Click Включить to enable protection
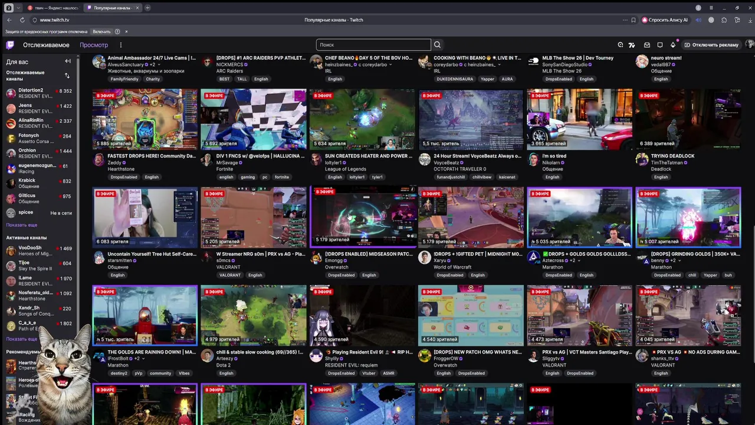 pyautogui.click(x=101, y=31)
